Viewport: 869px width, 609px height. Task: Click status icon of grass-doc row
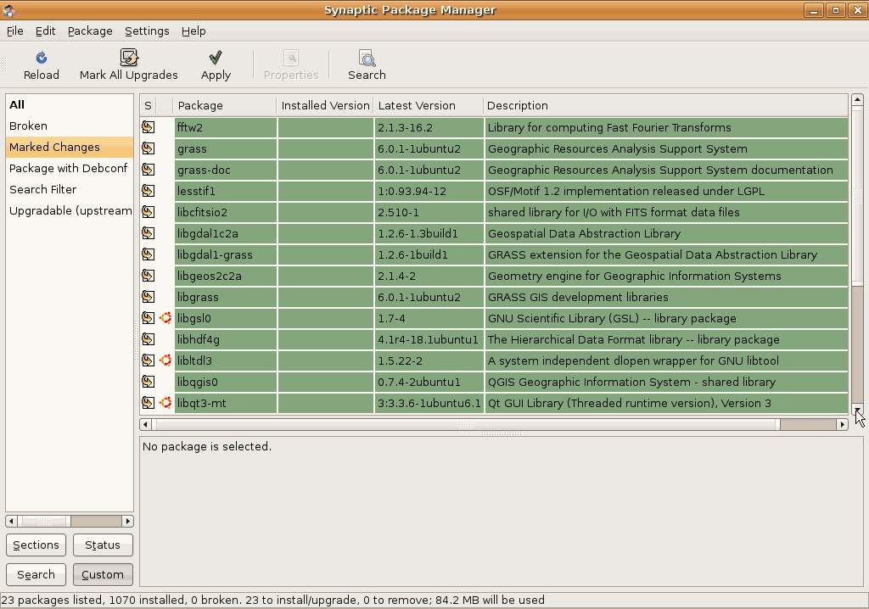pos(148,170)
